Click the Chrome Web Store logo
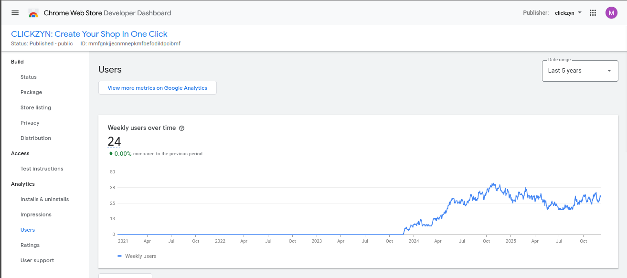627x278 pixels. pos(33,13)
